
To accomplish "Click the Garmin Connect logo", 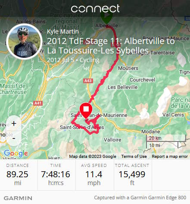I will (95, 9).
